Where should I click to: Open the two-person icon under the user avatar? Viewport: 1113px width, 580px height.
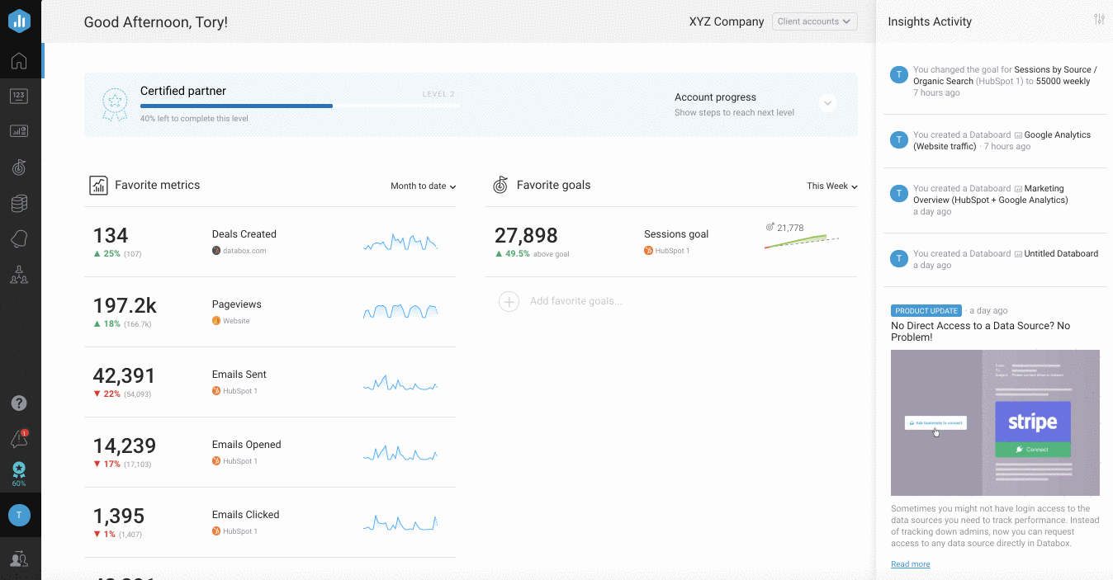click(x=19, y=559)
